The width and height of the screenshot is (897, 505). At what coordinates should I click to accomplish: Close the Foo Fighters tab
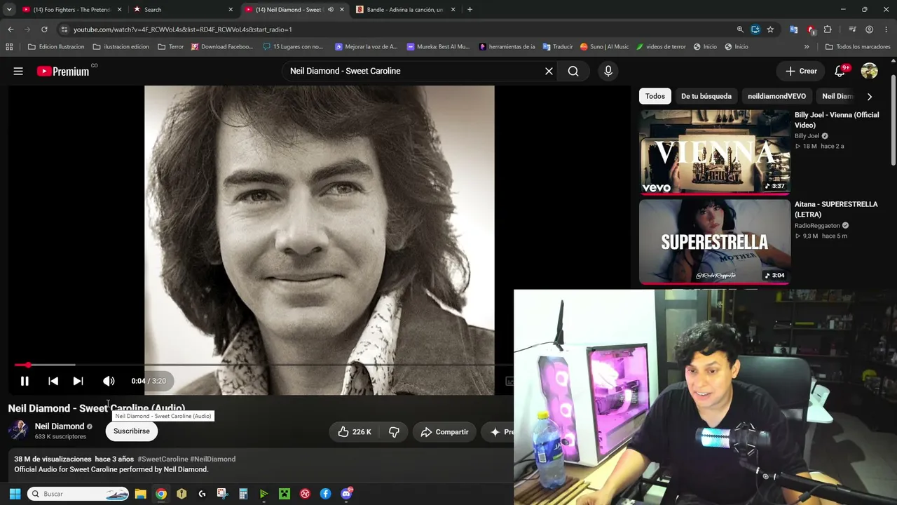(x=119, y=10)
